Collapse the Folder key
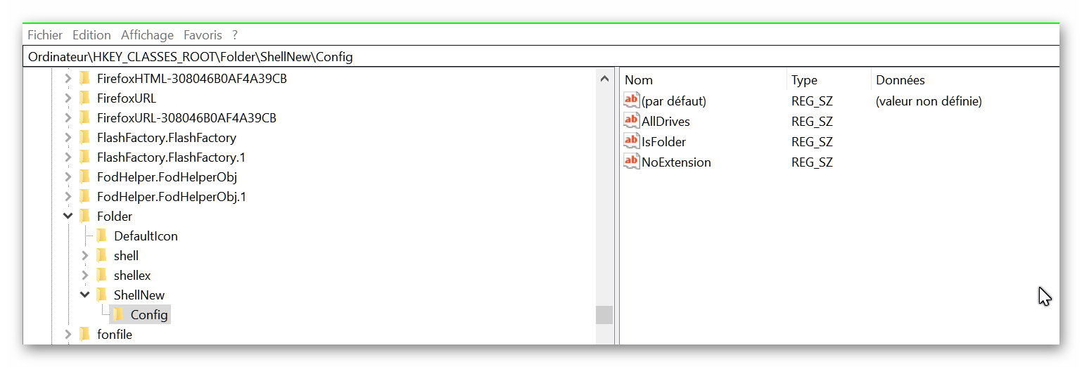 coord(68,216)
